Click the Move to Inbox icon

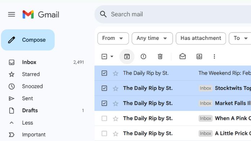[199, 57]
